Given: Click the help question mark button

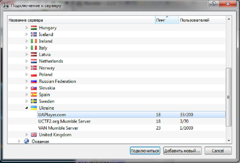Looking at the screenshot, I should (214, 4).
